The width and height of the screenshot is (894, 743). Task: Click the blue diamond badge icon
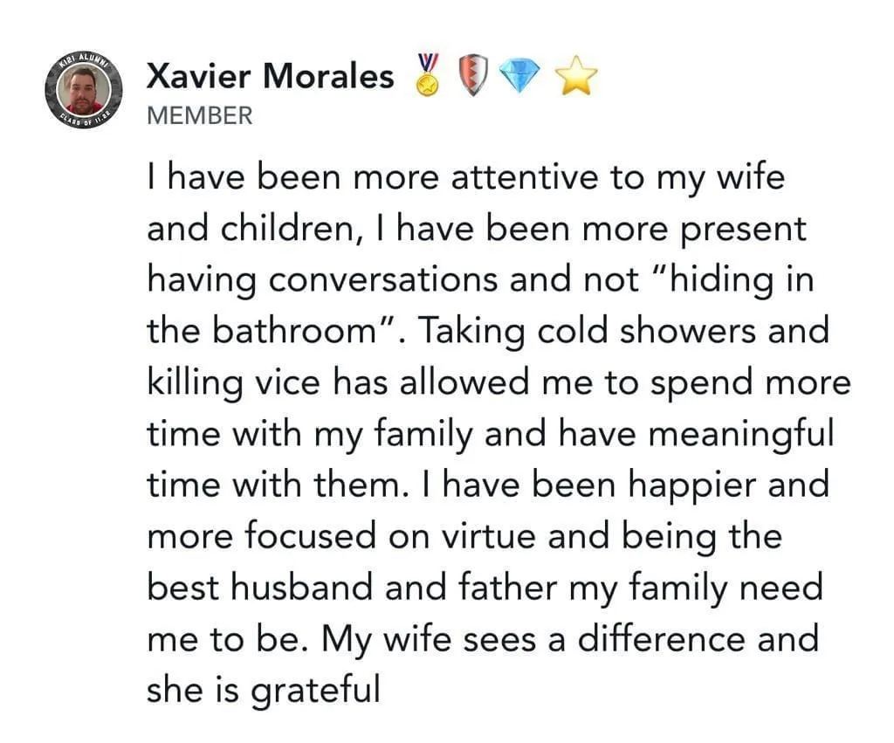click(x=519, y=77)
